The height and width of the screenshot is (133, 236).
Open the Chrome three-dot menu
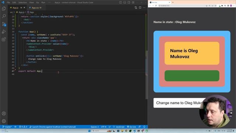click(234, 6)
